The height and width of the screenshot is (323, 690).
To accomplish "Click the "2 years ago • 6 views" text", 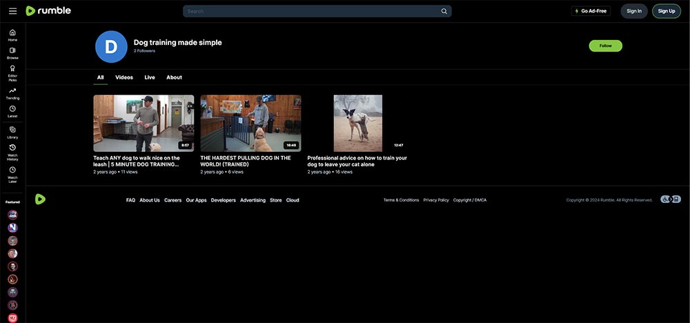I will click(x=221, y=172).
